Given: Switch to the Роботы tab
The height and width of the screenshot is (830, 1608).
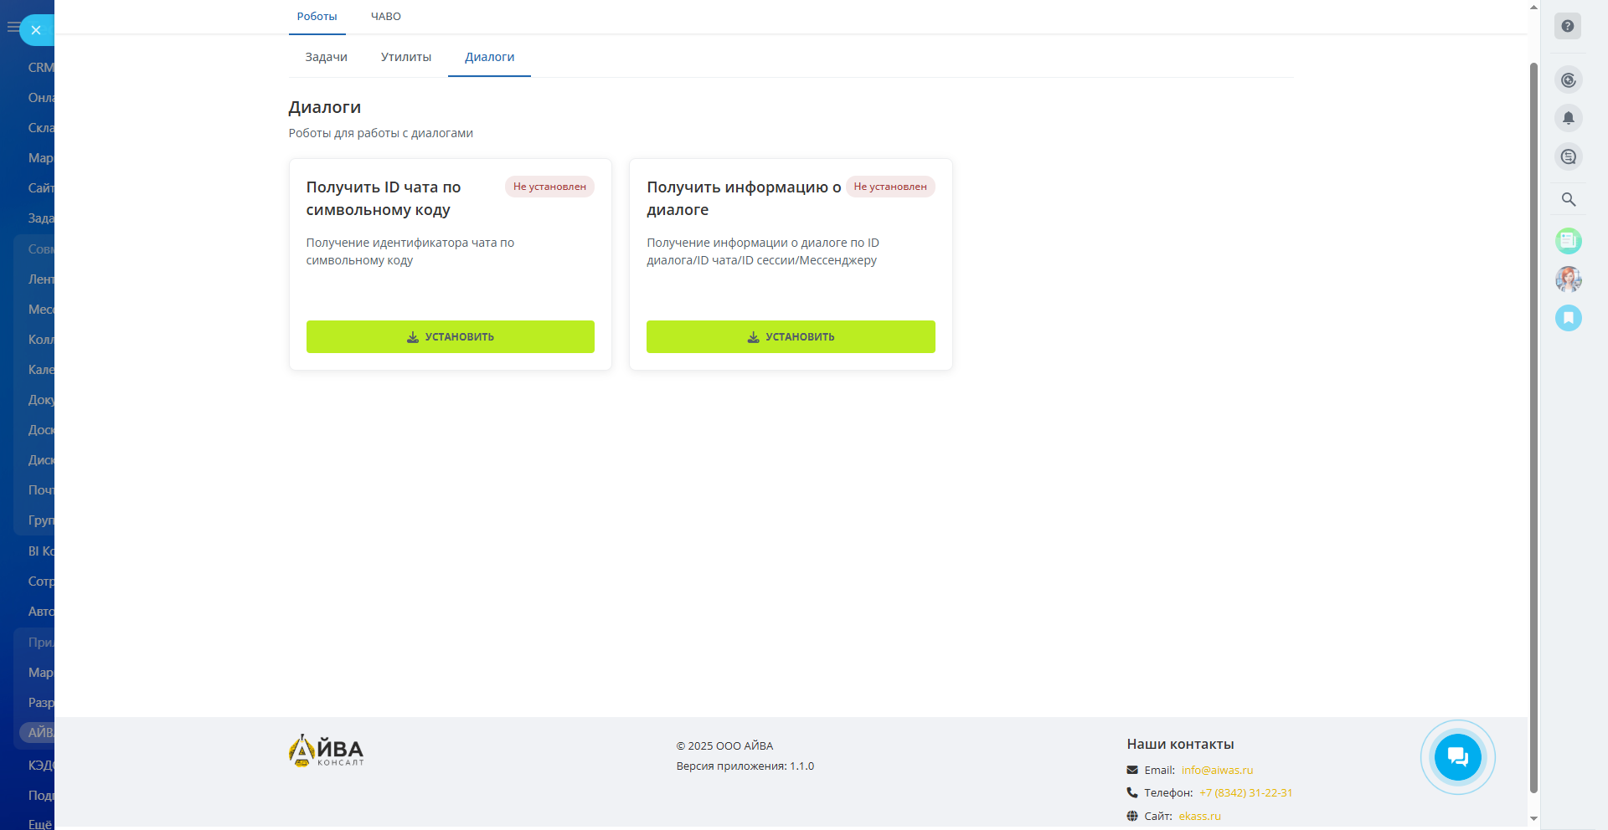Looking at the screenshot, I should tap(317, 17).
